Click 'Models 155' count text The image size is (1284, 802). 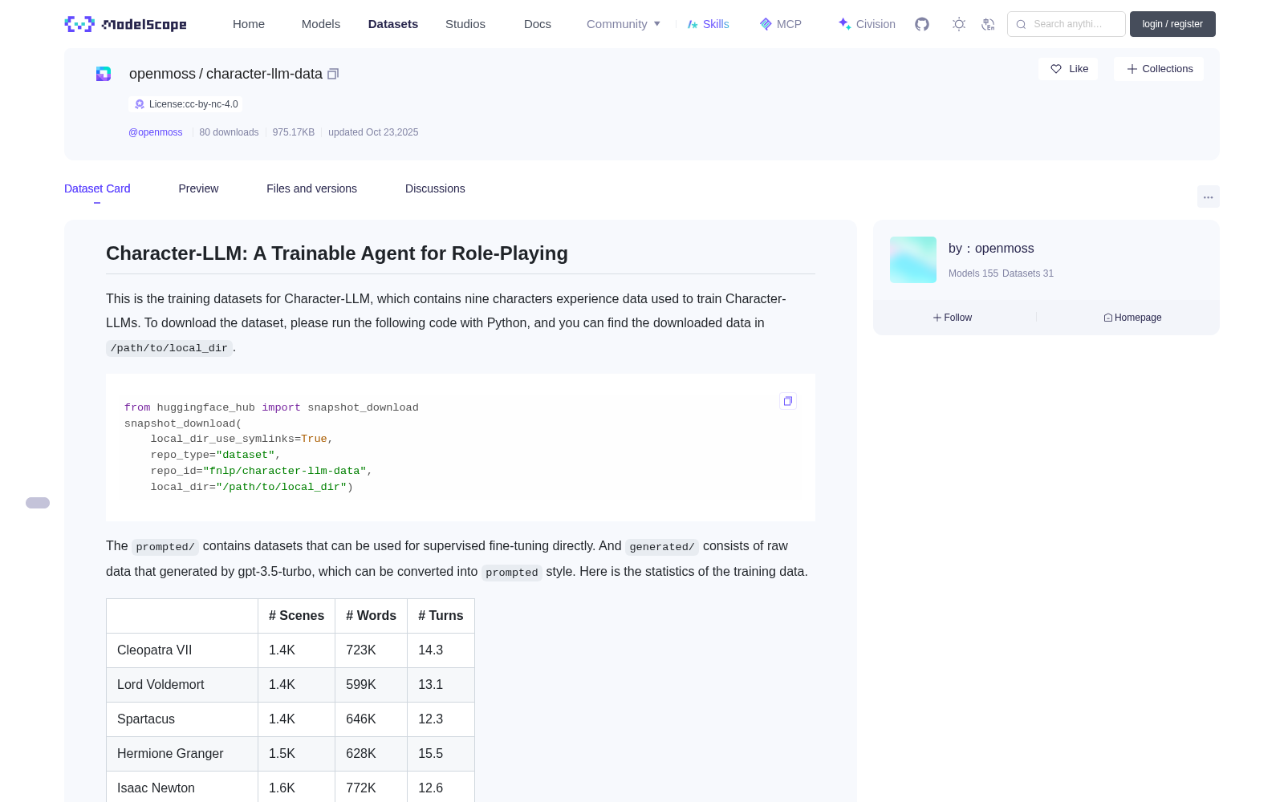[x=973, y=273]
